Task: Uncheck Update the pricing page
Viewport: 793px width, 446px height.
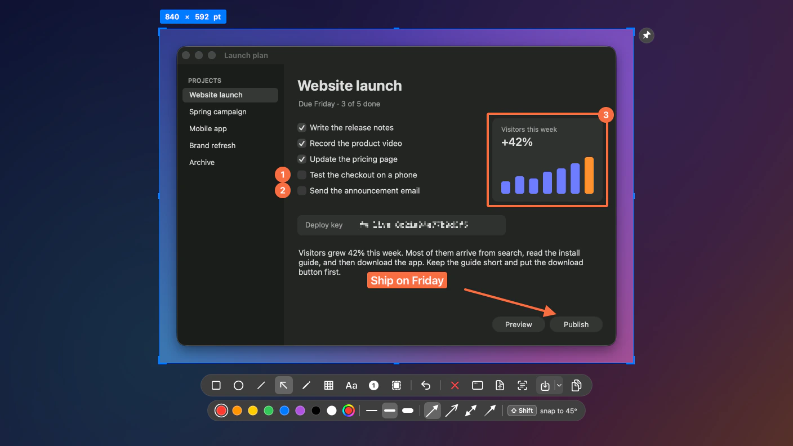Action: coord(302,159)
